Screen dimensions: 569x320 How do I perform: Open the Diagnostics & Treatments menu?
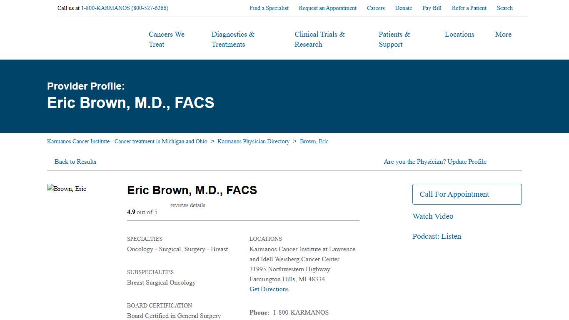pos(232,39)
